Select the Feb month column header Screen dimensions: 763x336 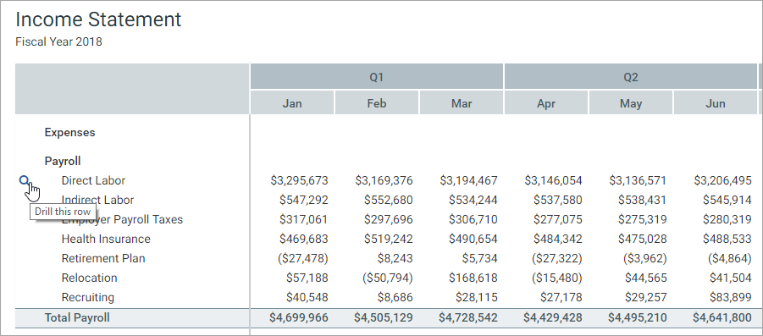click(377, 103)
